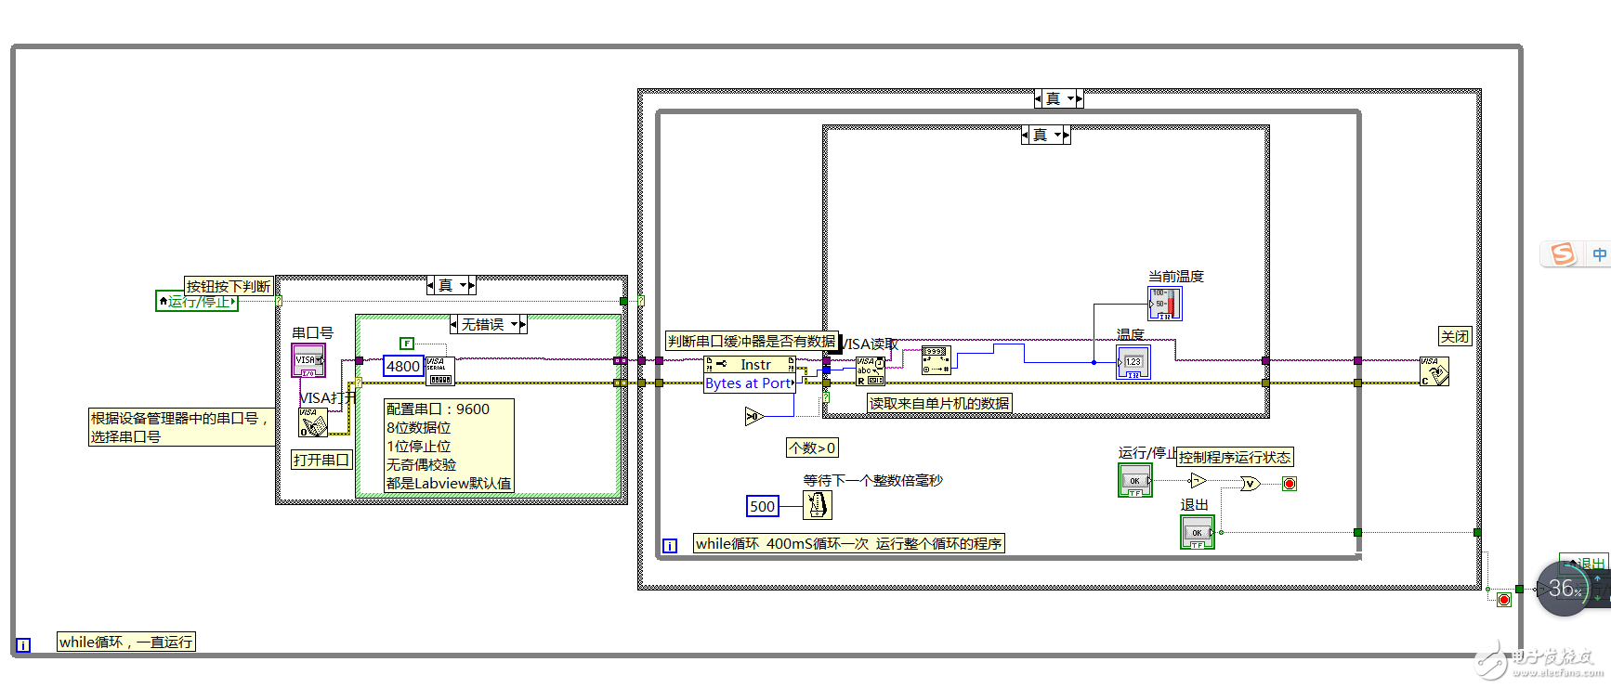1611x688 pixels.
Task: Click the 当前温度 thermometer indicator terminal
Action: pyautogui.click(x=1165, y=304)
